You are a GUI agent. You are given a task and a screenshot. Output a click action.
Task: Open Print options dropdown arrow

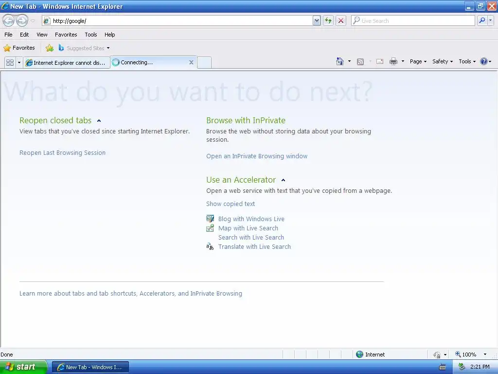[x=403, y=61]
